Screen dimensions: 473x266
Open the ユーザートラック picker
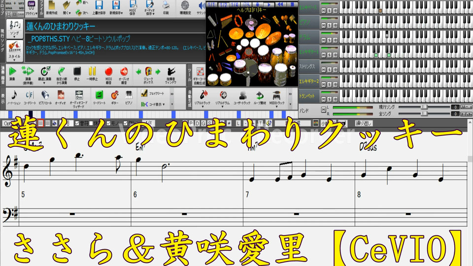(242, 99)
